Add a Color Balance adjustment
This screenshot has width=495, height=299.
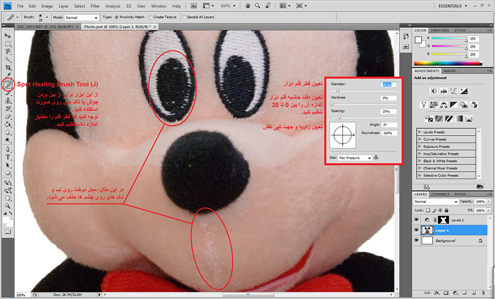click(x=444, y=105)
